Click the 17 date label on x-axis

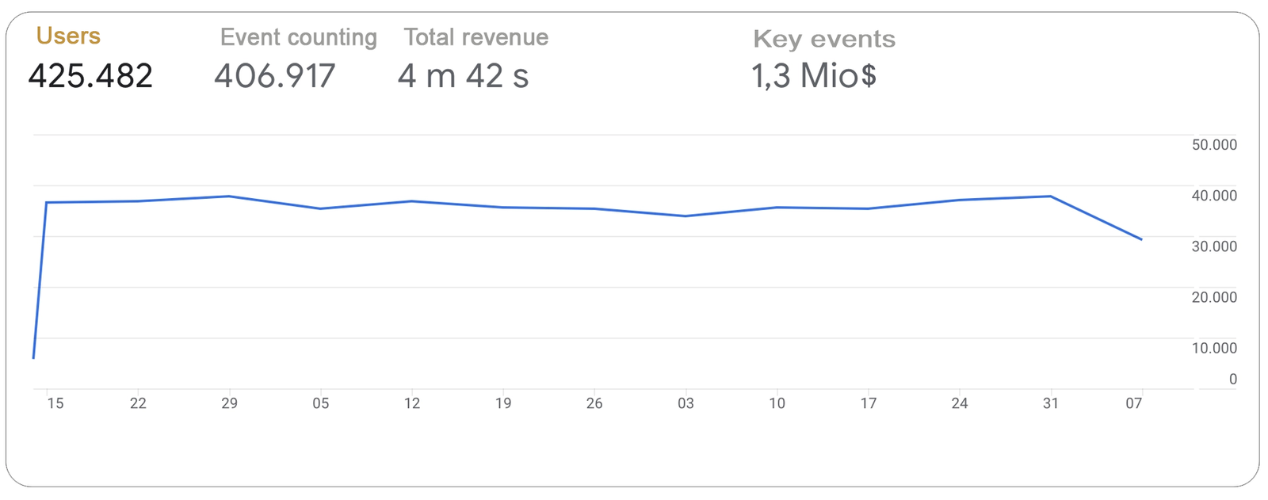coord(869,403)
